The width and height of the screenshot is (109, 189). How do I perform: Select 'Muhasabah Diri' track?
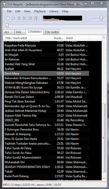[46, 162]
